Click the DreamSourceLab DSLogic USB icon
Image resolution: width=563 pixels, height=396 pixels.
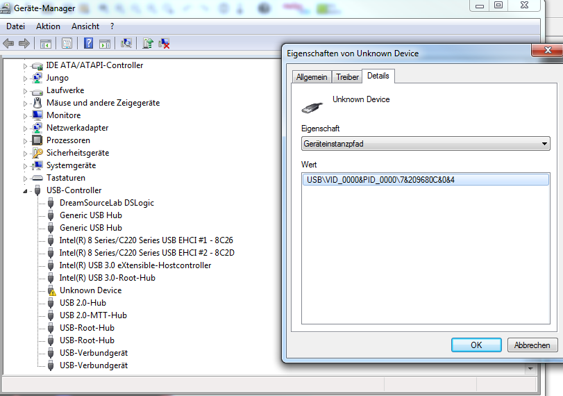[51, 203]
